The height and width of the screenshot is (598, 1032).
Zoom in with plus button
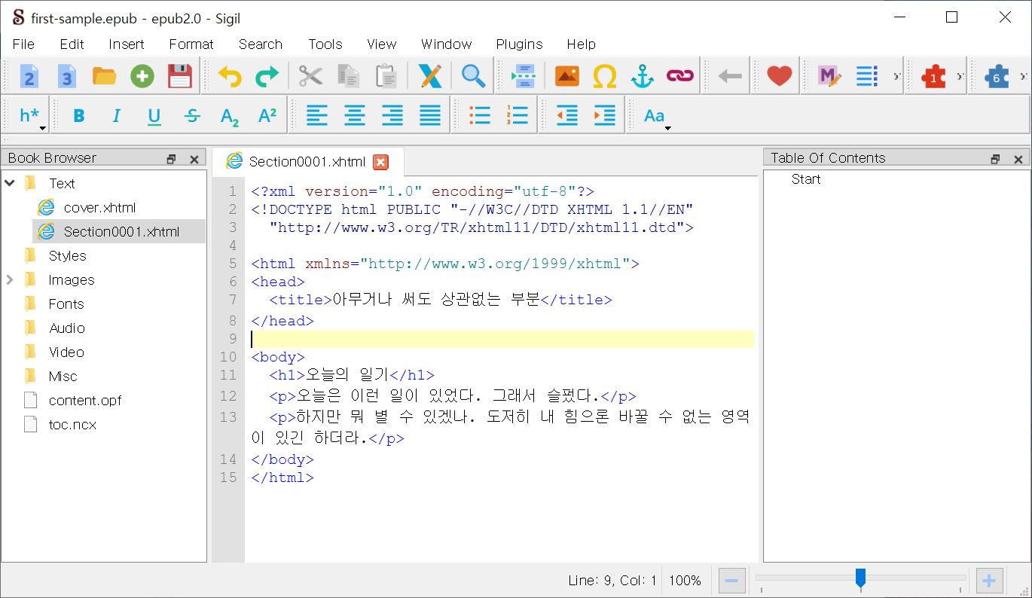tap(989, 581)
